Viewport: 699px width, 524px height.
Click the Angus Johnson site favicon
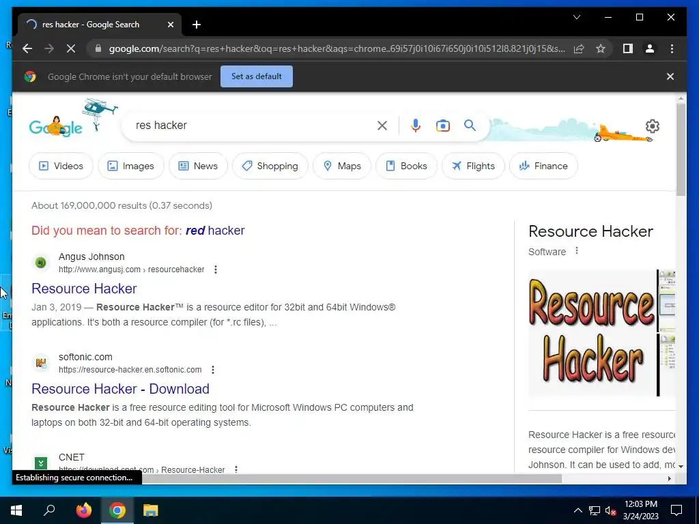click(x=40, y=263)
